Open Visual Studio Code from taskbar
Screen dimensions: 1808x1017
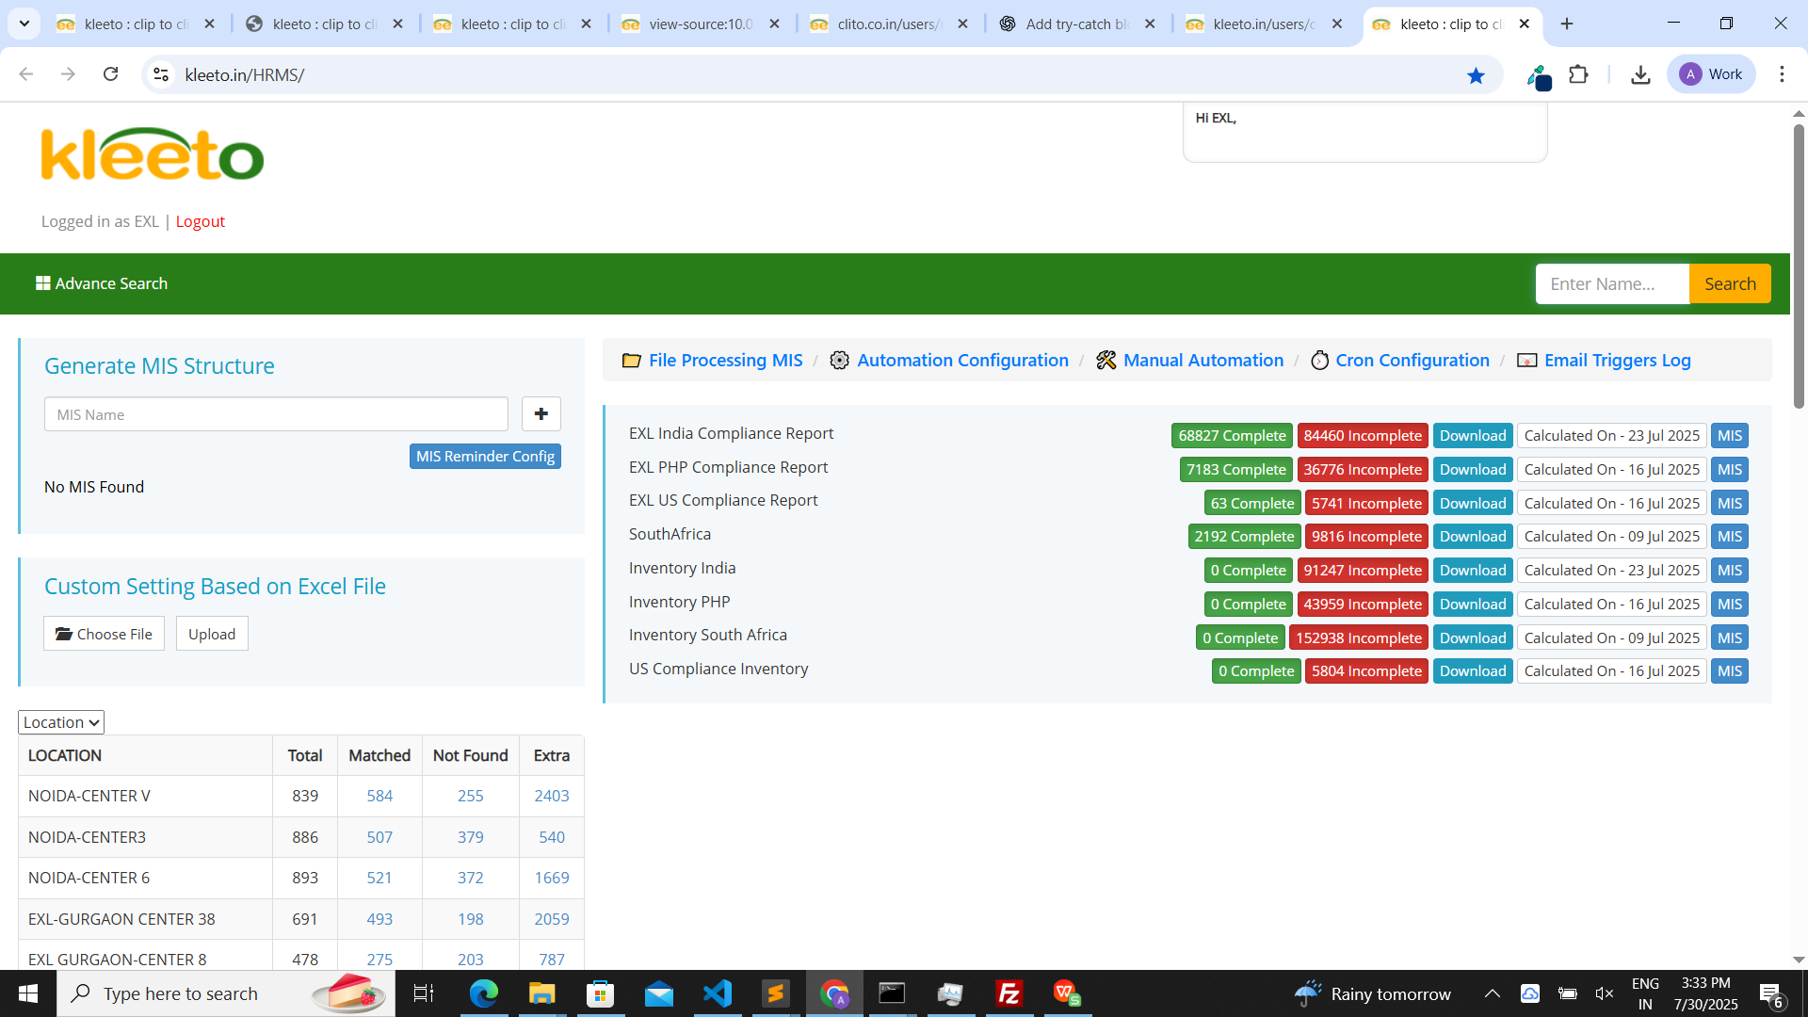pyautogui.click(x=717, y=993)
